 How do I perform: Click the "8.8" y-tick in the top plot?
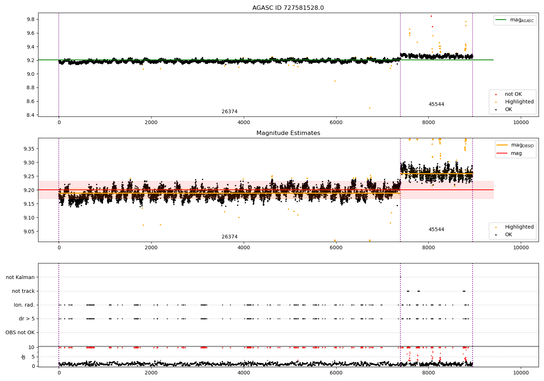pyautogui.click(x=31, y=88)
